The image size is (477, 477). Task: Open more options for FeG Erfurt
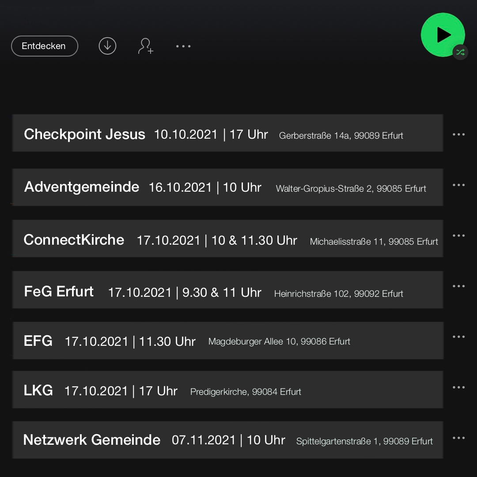pyautogui.click(x=458, y=286)
